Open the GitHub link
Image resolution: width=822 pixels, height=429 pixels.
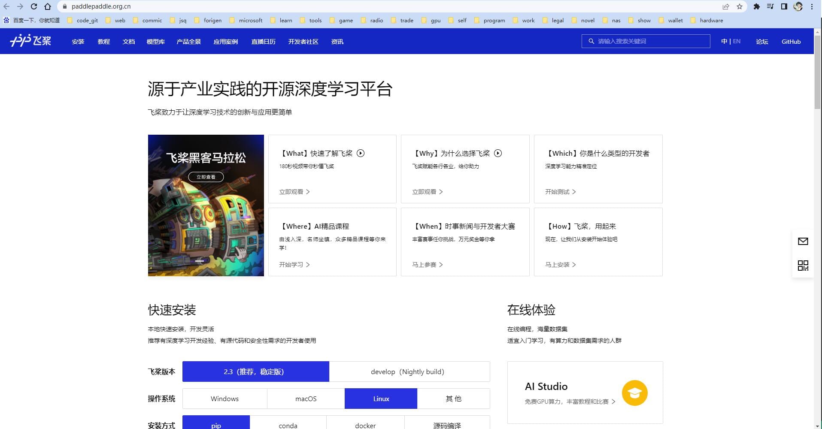pyautogui.click(x=791, y=42)
